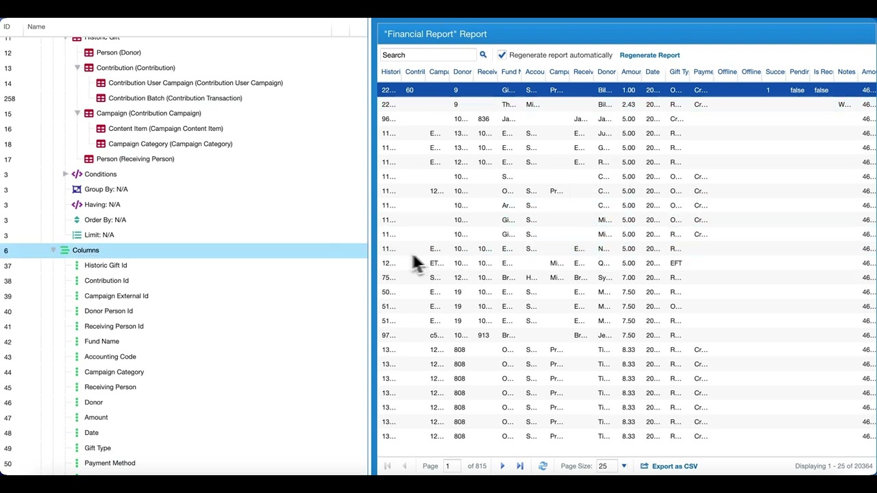Click the Gift Type column header

click(679, 72)
